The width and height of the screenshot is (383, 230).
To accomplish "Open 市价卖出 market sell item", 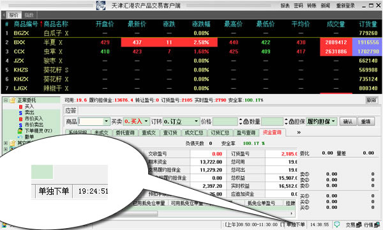I will point(34,125).
